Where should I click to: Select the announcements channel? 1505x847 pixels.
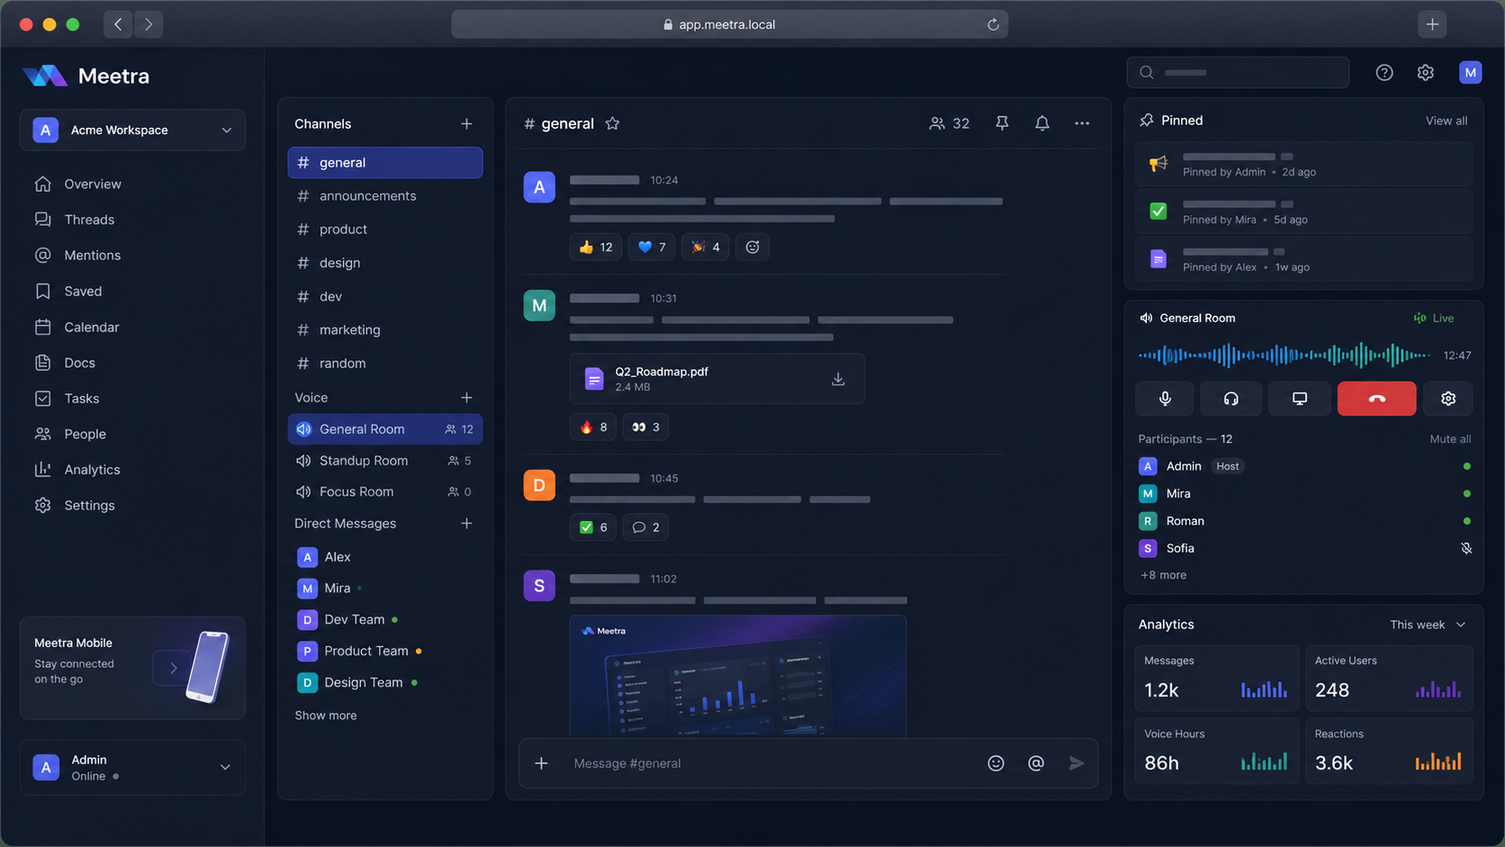coord(385,196)
